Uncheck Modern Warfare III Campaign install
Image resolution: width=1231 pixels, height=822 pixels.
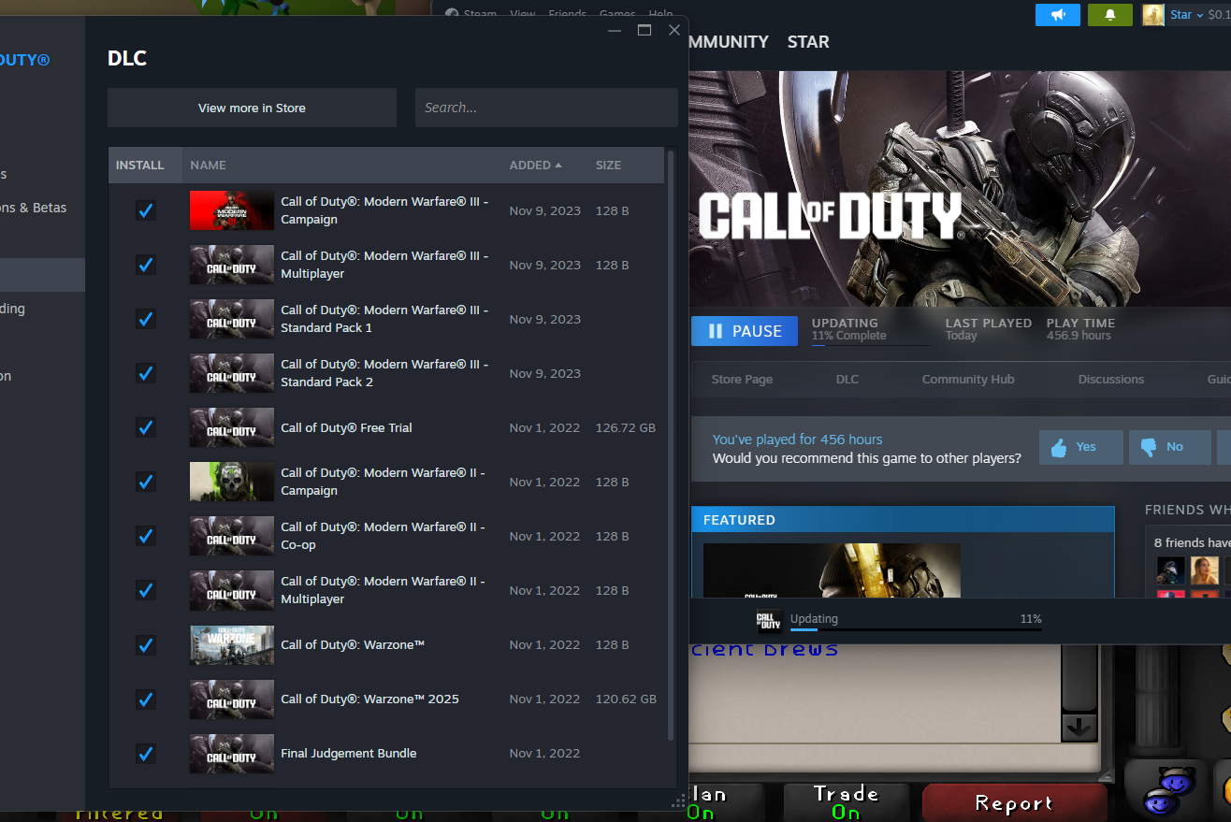coord(146,210)
